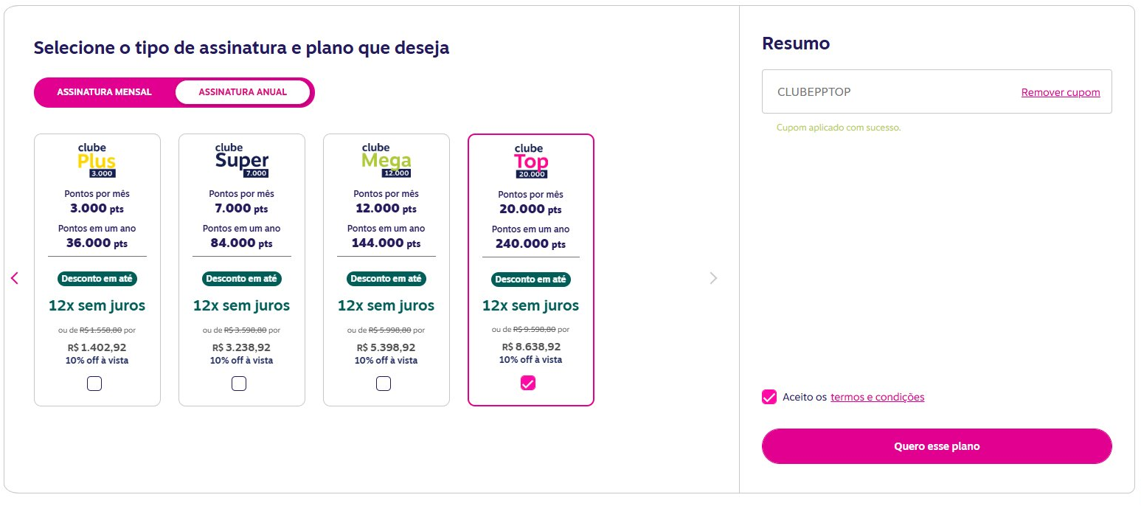Open the termos e condições link

coord(877,397)
